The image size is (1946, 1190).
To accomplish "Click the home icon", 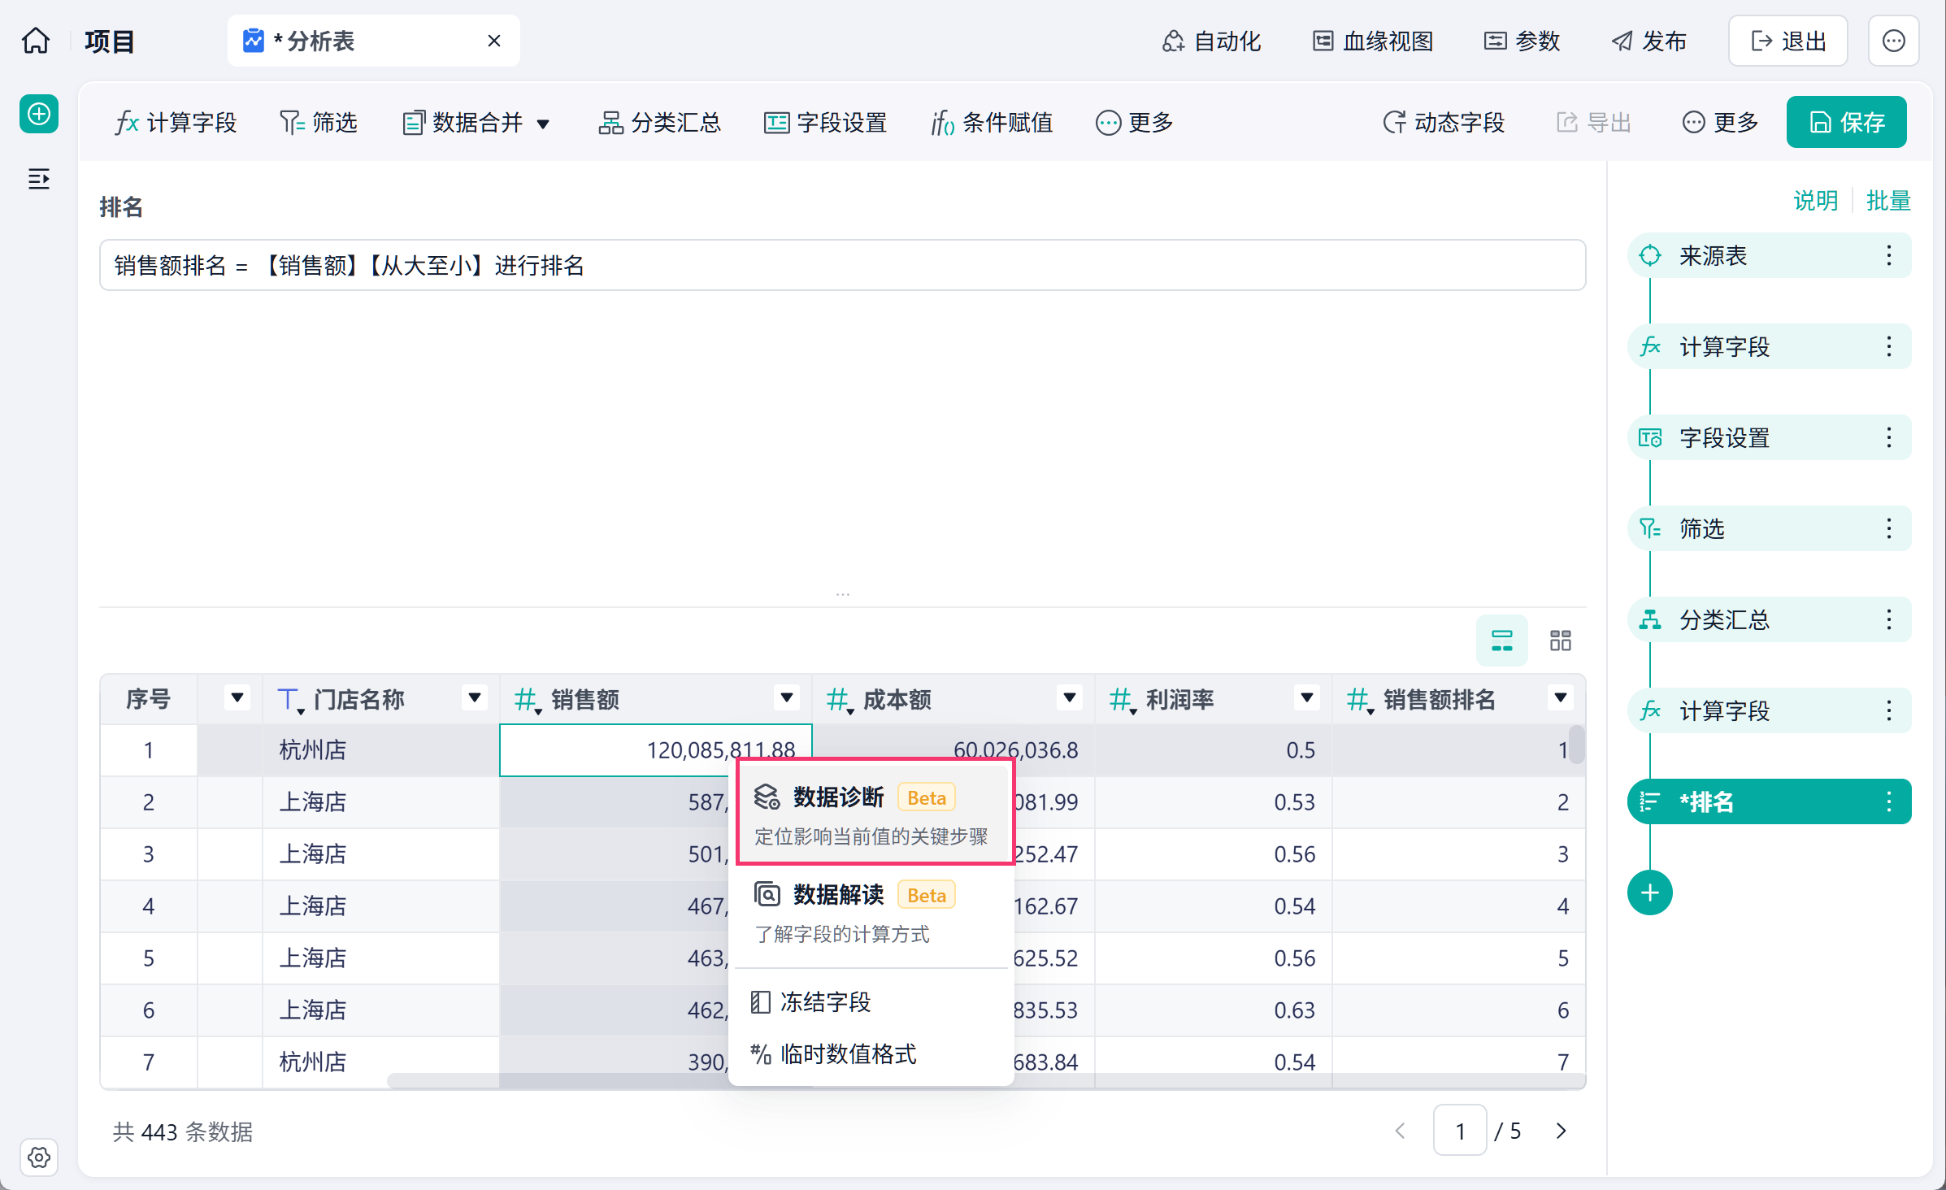I will point(36,41).
